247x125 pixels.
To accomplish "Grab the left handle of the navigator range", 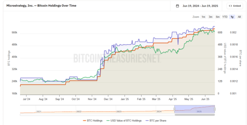I will (174, 109).
